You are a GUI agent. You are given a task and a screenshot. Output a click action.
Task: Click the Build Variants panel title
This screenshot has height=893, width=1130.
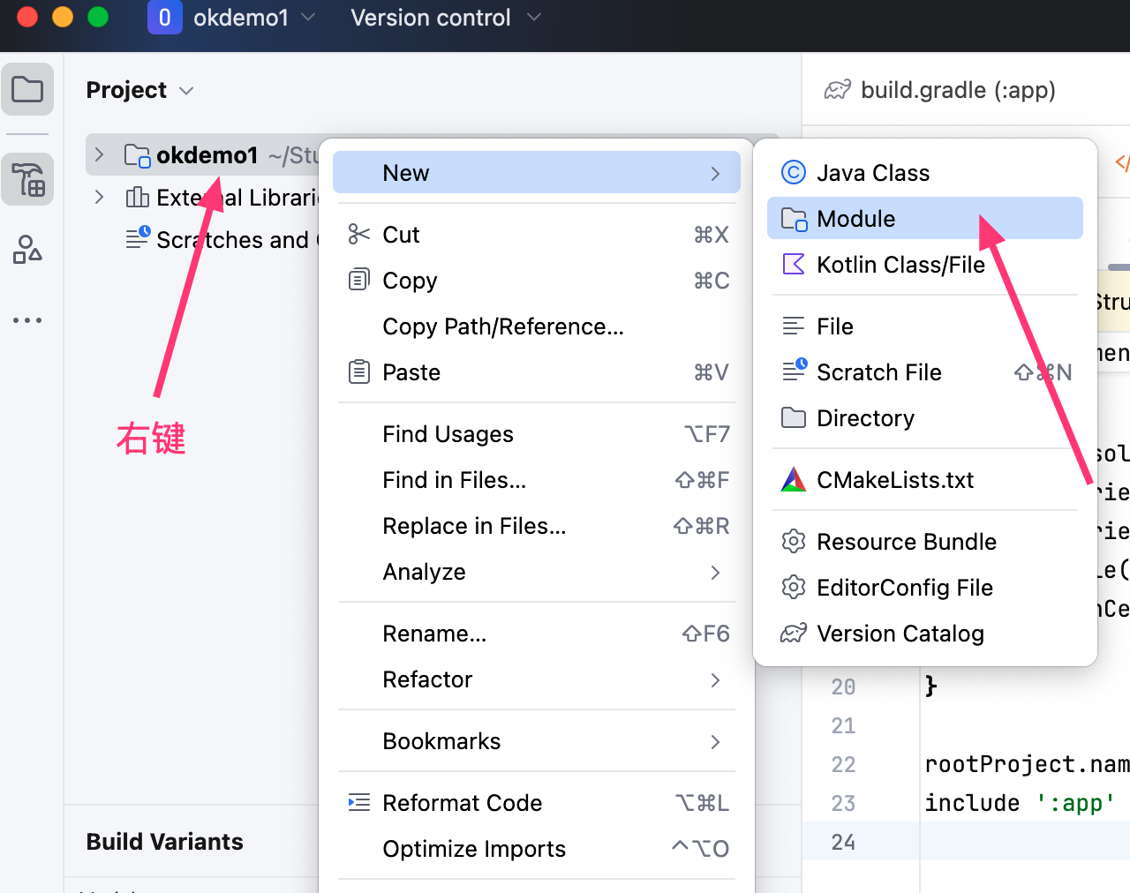coord(164,842)
